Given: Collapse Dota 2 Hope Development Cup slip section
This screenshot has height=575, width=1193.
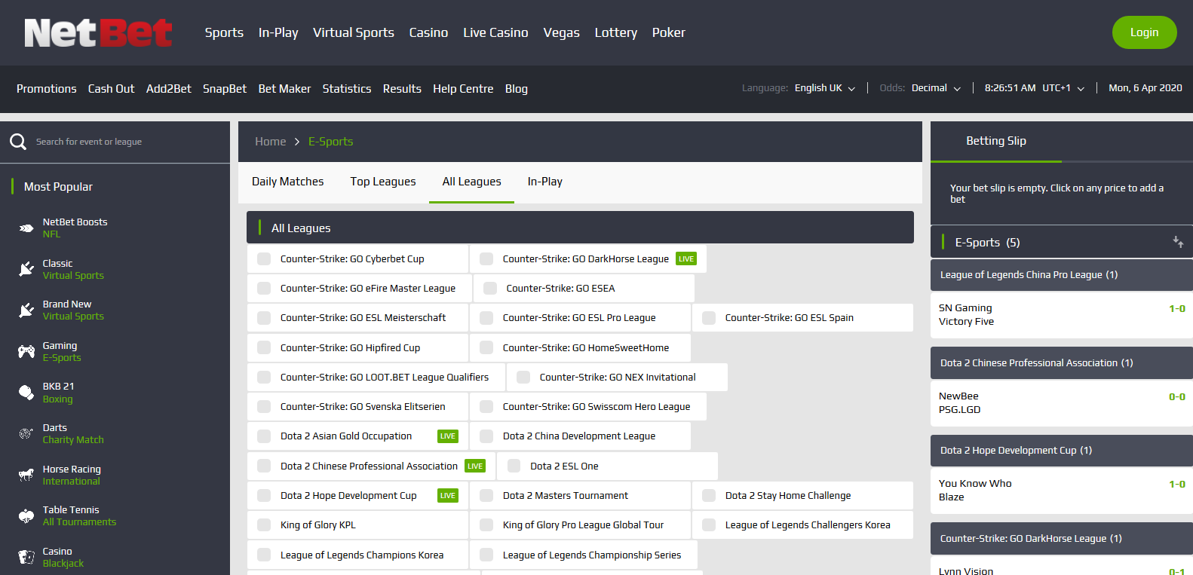Looking at the screenshot, I should pos(1062,450).
